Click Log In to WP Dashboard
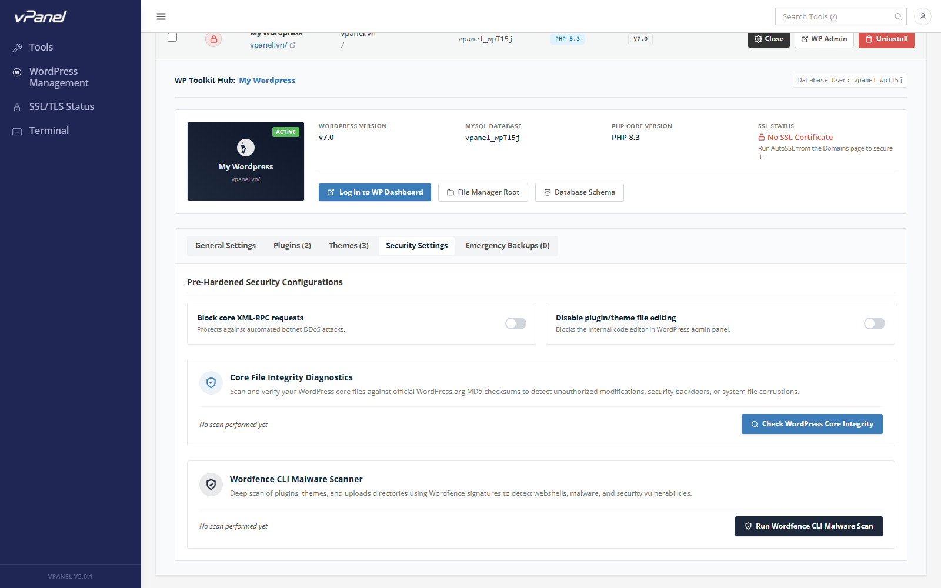941x588 pixels. pyautogui.click(x=375, y=192)
